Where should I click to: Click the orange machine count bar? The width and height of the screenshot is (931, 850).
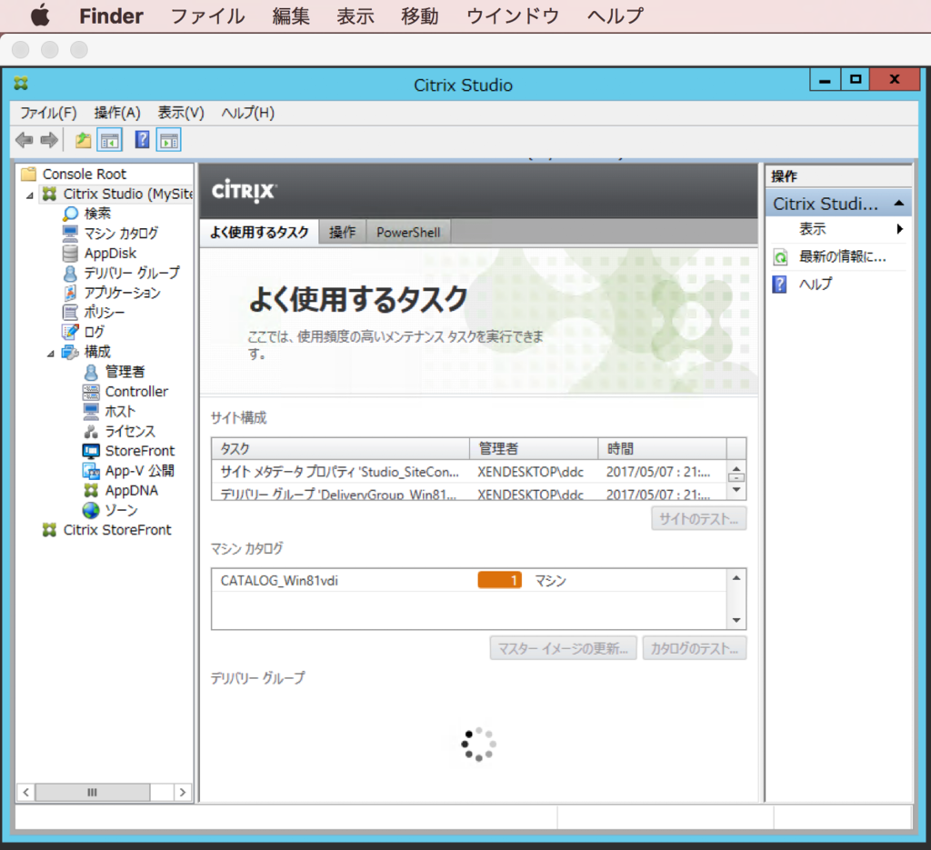(499, 580)
